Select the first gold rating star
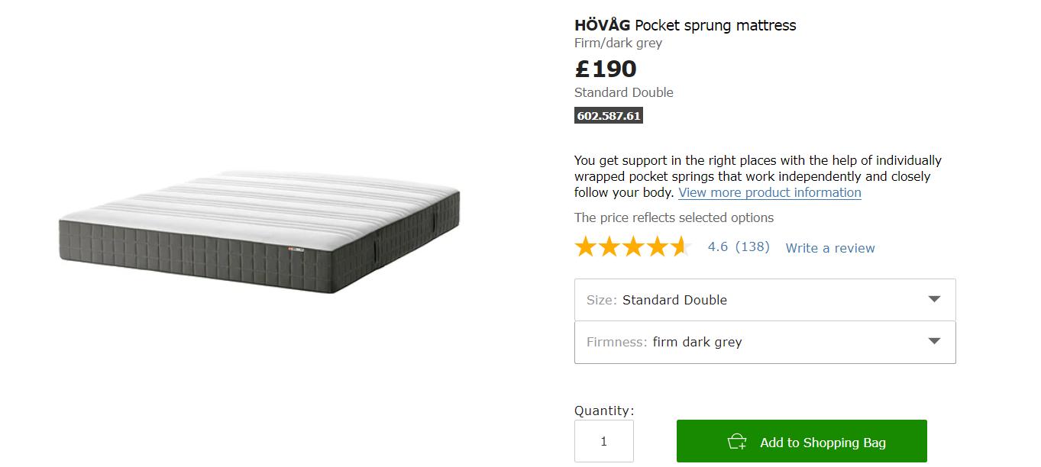 point(585,246)
